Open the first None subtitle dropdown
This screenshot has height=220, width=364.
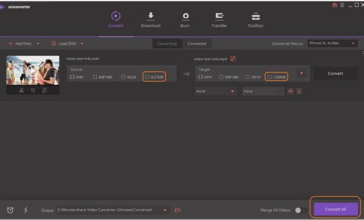[x=215, y=91]
